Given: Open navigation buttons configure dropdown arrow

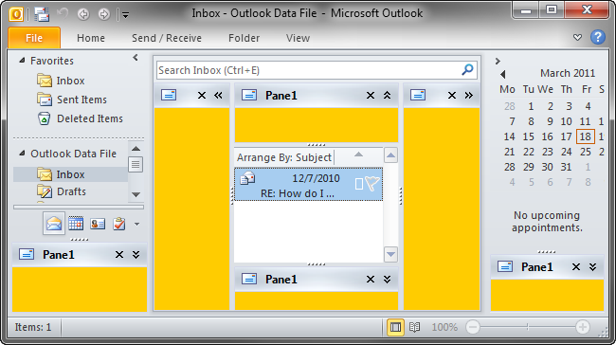Looking at the screenshot, I should pos(136,225).
